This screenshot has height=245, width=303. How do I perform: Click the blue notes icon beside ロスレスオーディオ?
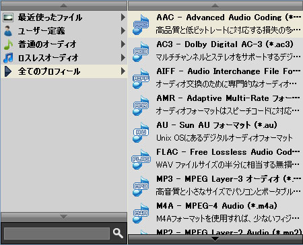tap(8, 58)
